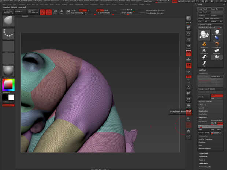The width and height of the screenshot is (227, 170).
Task: Open LightBox from the top shelf
Action: (21, 12)
